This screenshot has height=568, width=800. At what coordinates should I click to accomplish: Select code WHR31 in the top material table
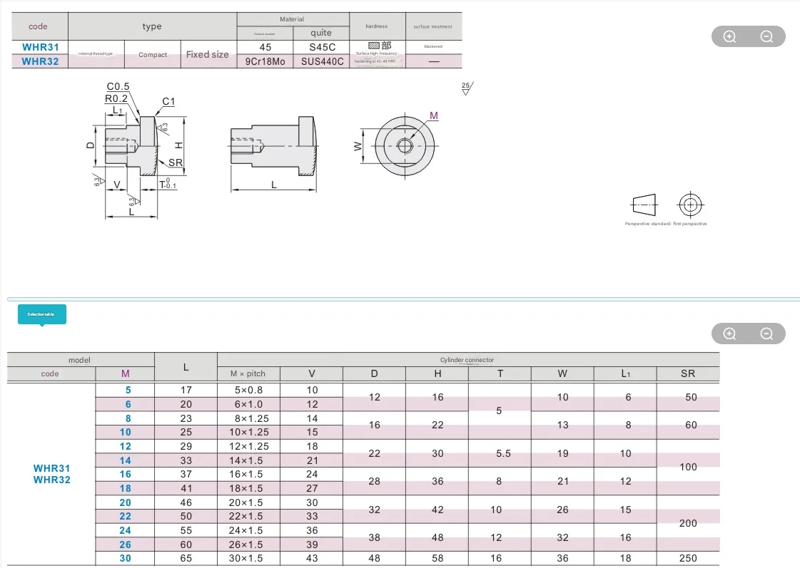point(40,47)
